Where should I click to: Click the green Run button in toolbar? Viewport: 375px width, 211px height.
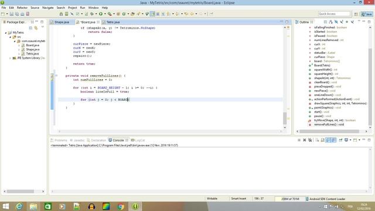tap(101, 14)
